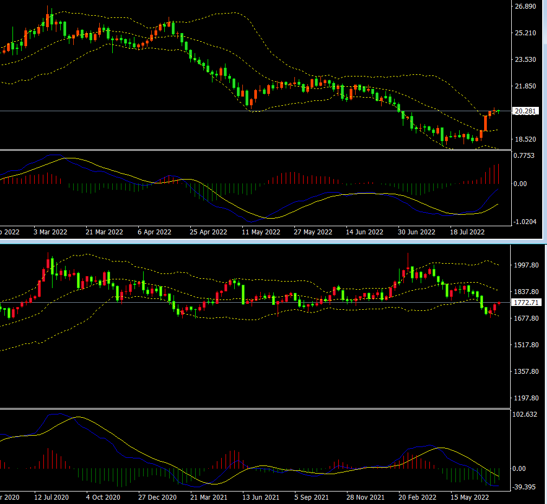The width and height of the screenshot is (547, 504).
Task: Click the 30 Jun 2022 date marker
Action: 417,232
